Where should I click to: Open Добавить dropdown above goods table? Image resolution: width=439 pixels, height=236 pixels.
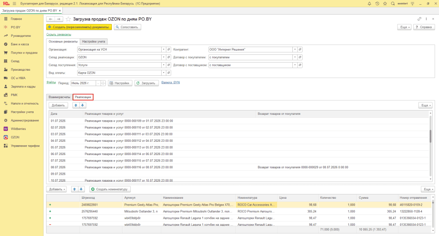pyautogui.click(x=56, y=189)
